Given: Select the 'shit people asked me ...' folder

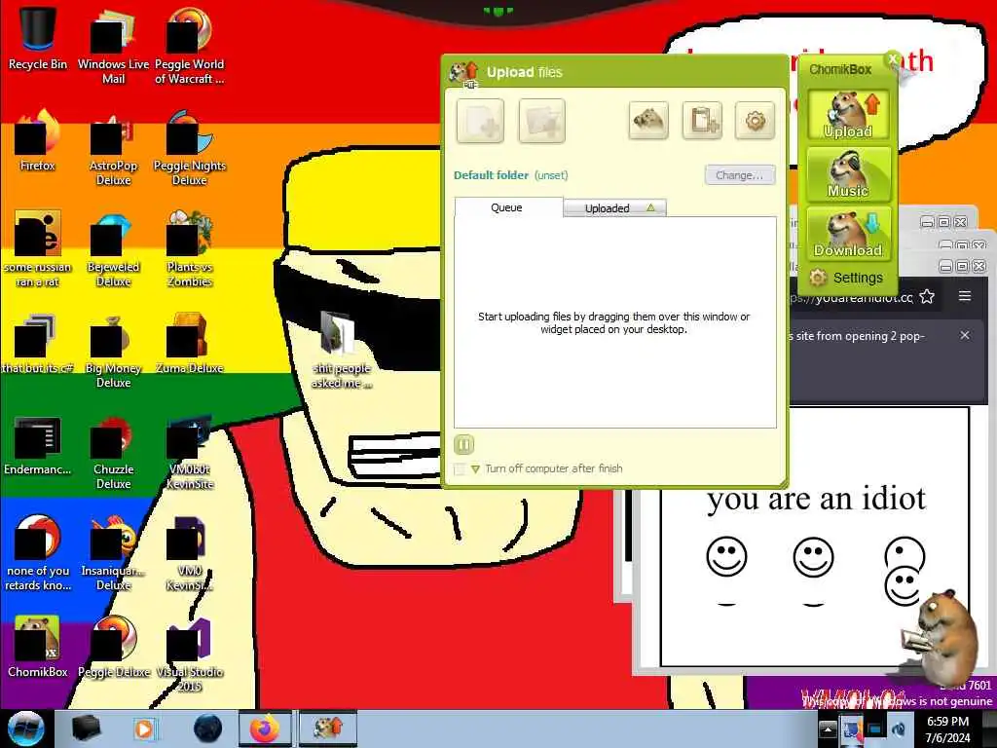Looking at the screenshot, I should 341,350.
